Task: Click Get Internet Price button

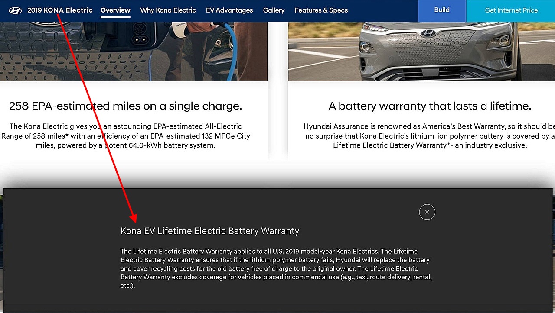Action: (511, 10)
